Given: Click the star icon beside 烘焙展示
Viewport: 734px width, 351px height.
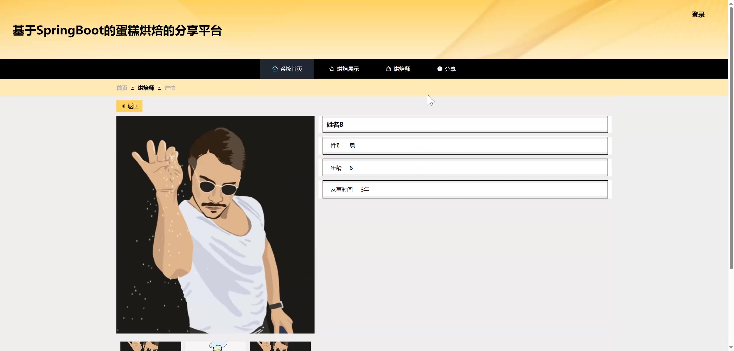Looking at the screenshot, I should (332, 69).
